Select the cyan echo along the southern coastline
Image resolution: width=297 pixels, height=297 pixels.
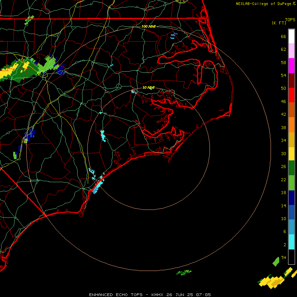click(x=98, y=186)
